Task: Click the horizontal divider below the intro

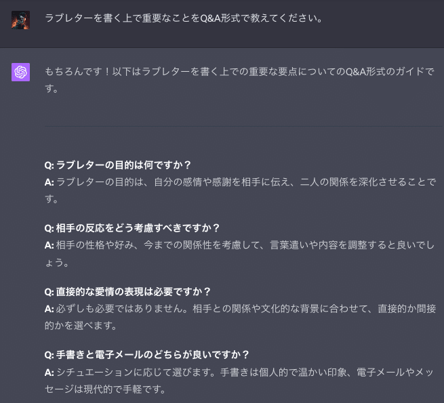Action: coord(244,126)
